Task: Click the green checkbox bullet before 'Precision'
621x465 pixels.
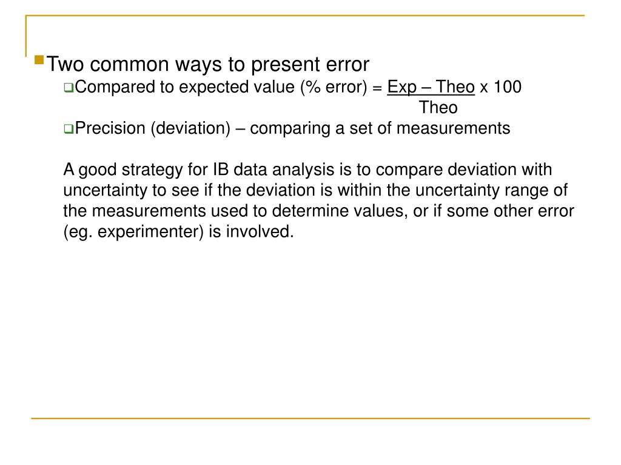Action: tap(69, 129)
